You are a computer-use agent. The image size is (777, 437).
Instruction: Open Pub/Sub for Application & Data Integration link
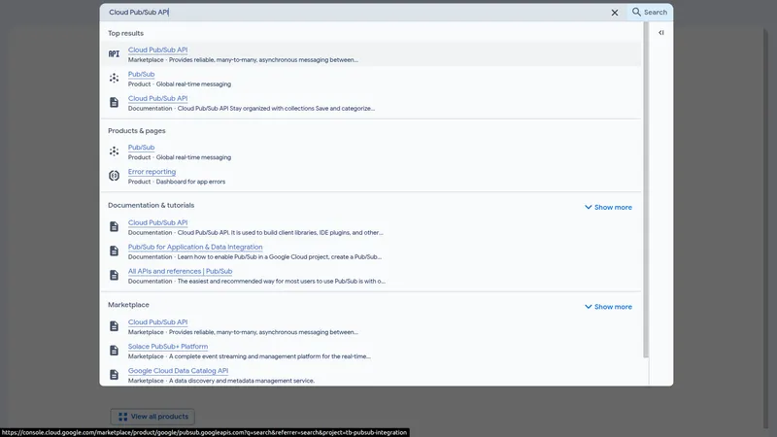point(195,247)
